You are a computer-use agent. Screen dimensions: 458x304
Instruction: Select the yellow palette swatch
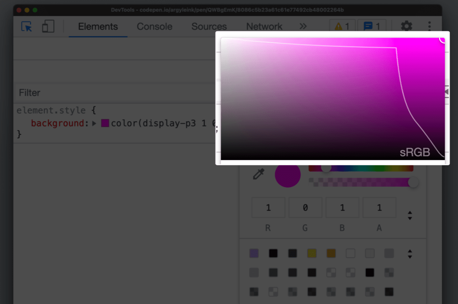pos(312,253)
